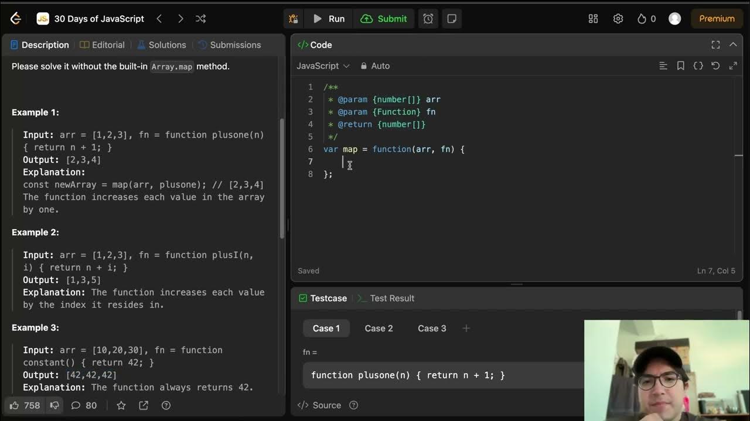Star this problem as favorite
750x421 pixels.
pos(121,405)
